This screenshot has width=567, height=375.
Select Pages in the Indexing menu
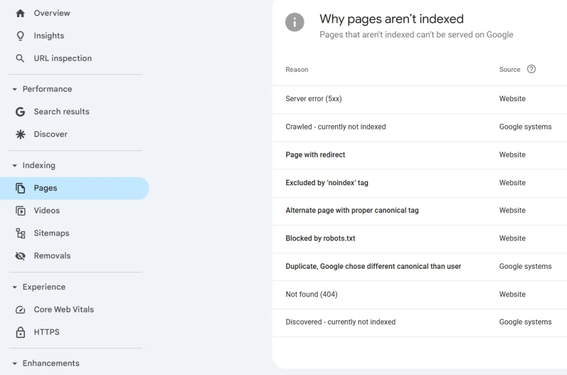click(45, 188)
